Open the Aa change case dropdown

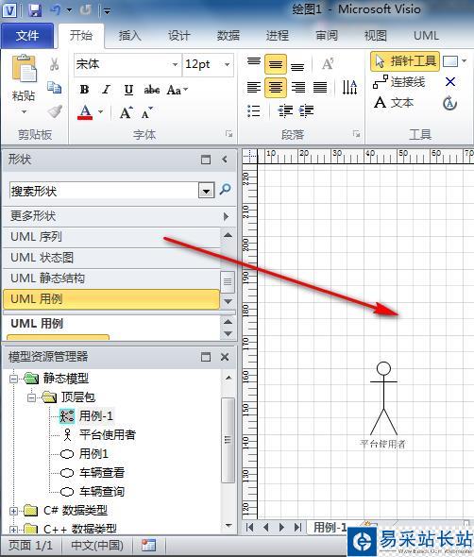(x=177, y=90)
